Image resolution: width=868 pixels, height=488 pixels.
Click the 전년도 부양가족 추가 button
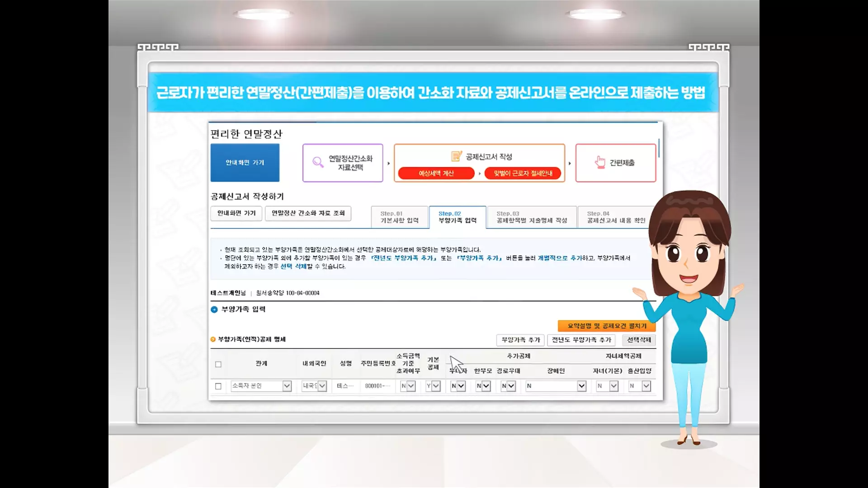[x=581, y=340]
